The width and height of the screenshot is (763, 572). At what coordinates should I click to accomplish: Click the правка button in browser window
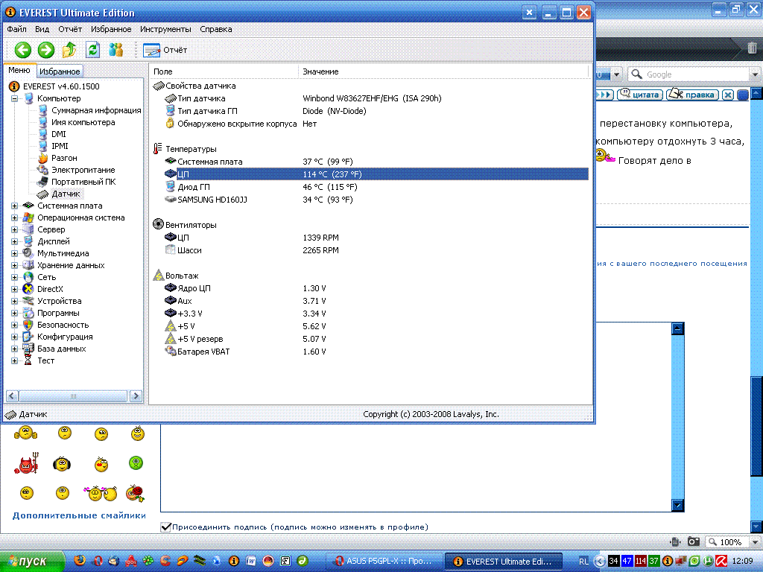693,95
